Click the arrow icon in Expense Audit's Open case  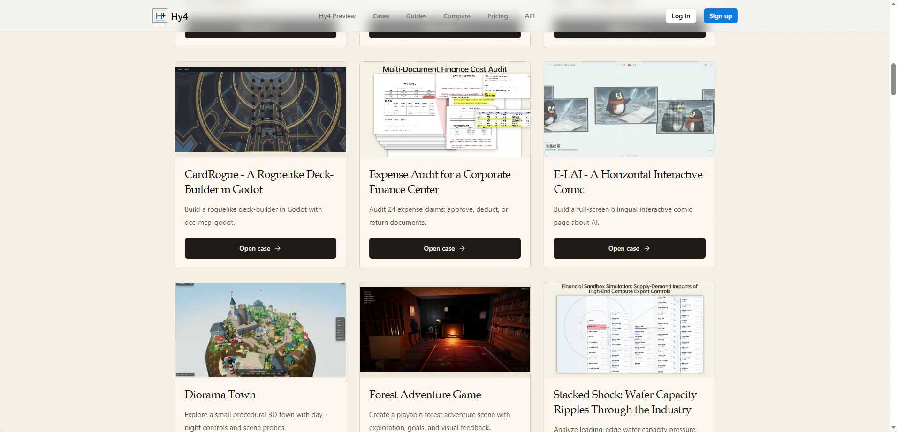point(462,248)
